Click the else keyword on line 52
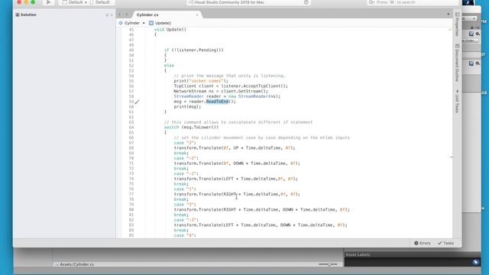 click(x=169, y=66)
